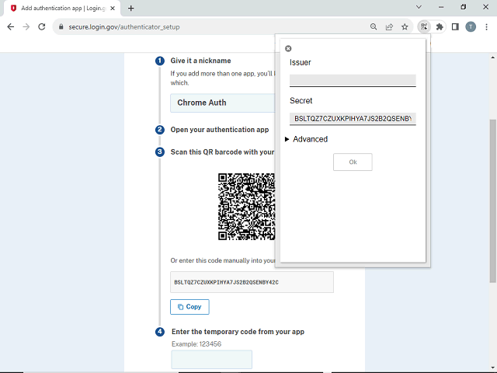
Task: Reload the login.gov page
Action: (41, 27)
